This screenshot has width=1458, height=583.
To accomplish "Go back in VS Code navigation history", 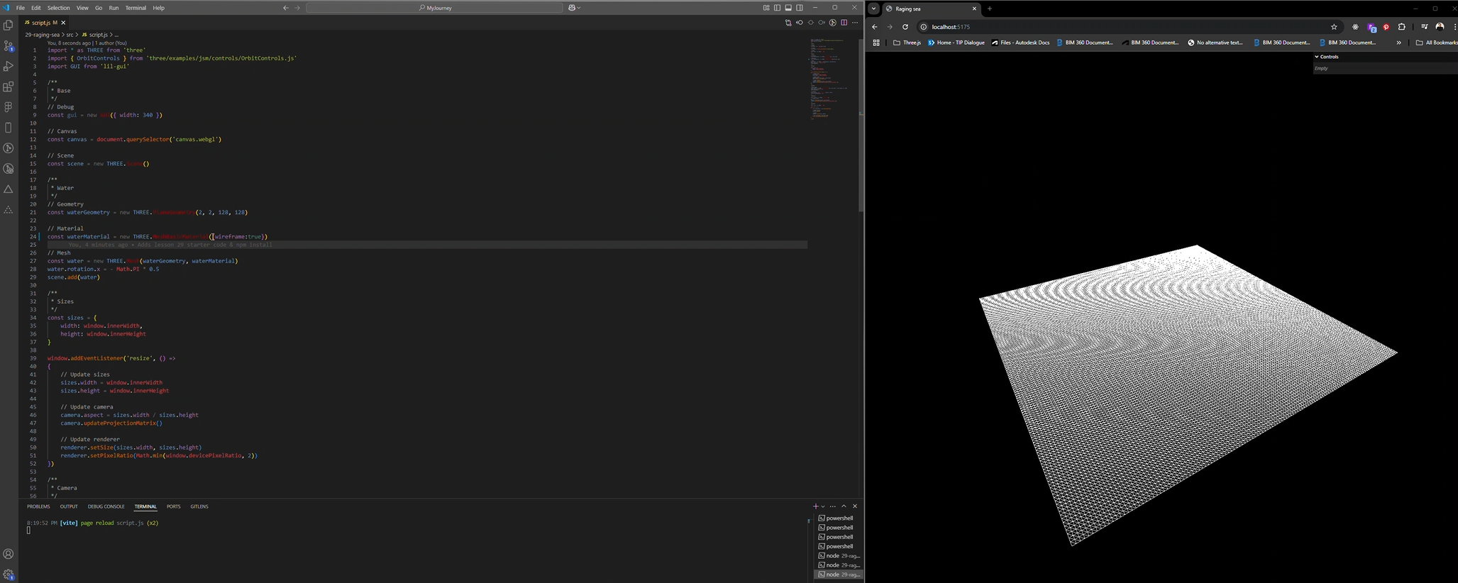I will [286, 8].
